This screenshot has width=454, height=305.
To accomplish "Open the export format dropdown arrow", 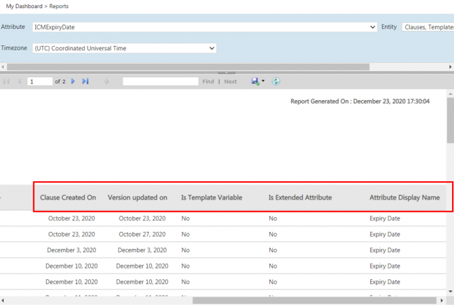I will 263,82.
